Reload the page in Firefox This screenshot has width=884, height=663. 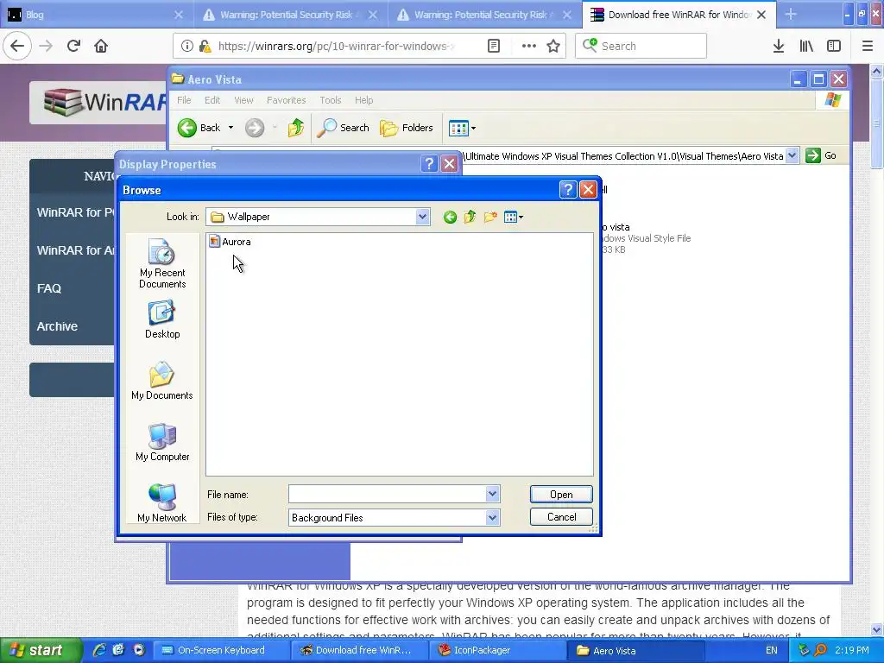tap(73, 47)
